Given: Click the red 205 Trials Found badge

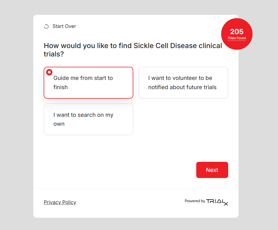Looking at the screenshot, I should tap(237, 34).
